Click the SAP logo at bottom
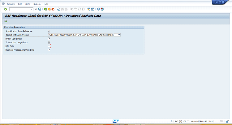Screen dimensions: 232x125 116,121
